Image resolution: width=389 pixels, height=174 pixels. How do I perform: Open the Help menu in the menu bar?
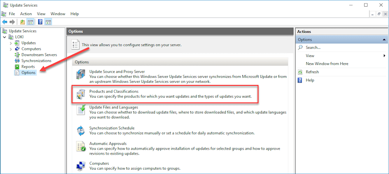click(x=75, y=14)
